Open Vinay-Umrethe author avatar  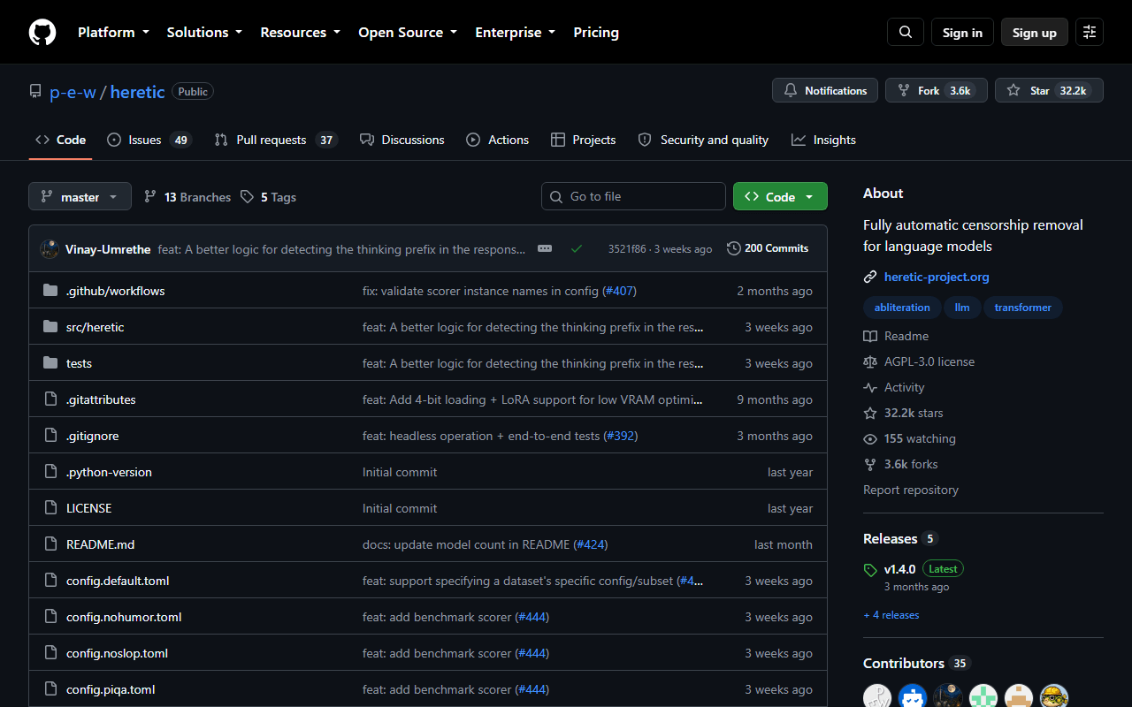click(50, 249)
